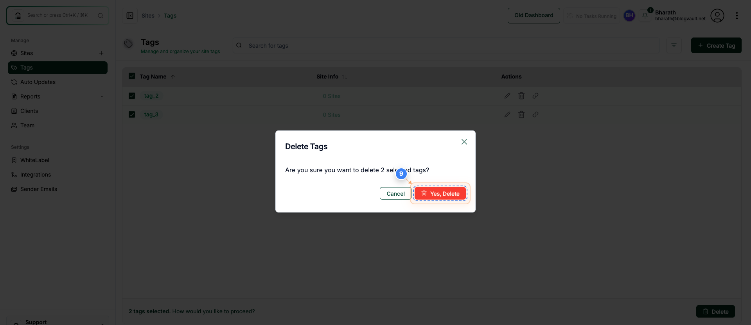Switch to Old Dashboard
The image size is (751, 325).
[x=534, y=16]
